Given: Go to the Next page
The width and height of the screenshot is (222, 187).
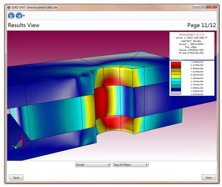Looking at the screenshot, I should (208, 178).
